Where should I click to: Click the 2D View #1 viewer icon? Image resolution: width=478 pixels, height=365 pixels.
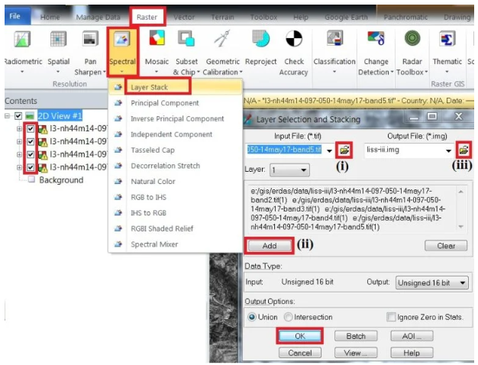[30, 116]
